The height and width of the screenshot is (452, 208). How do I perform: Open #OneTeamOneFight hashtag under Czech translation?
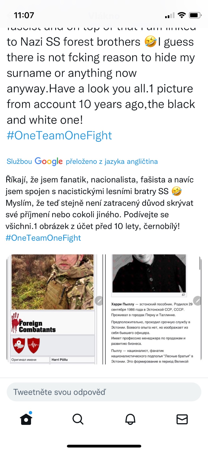(43, 238)
